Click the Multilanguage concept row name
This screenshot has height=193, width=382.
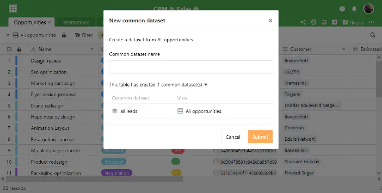pos(55,151)
